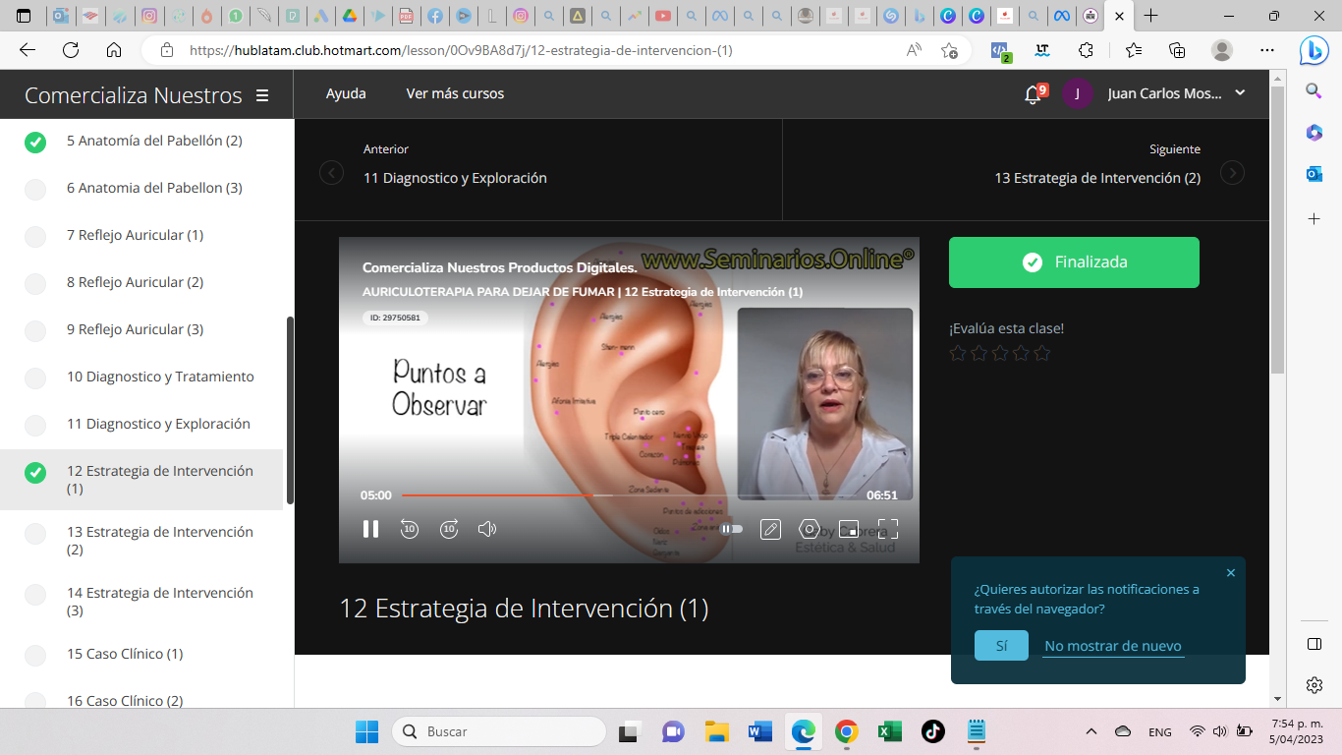The image size is (1342, 755).
Task: Open lesson 11 Diagnostico y Exploración in sidebar
Action: tap(158, 424)
